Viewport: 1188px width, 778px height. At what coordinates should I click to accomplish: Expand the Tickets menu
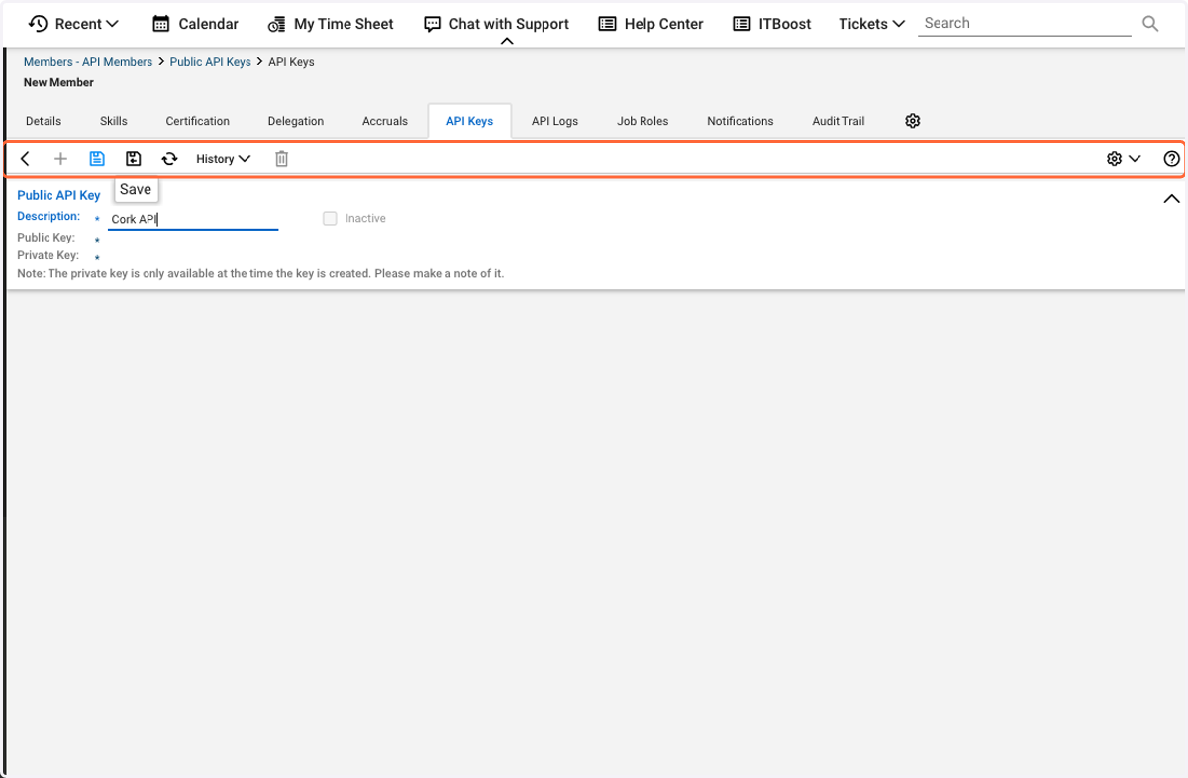click(872, 24)
